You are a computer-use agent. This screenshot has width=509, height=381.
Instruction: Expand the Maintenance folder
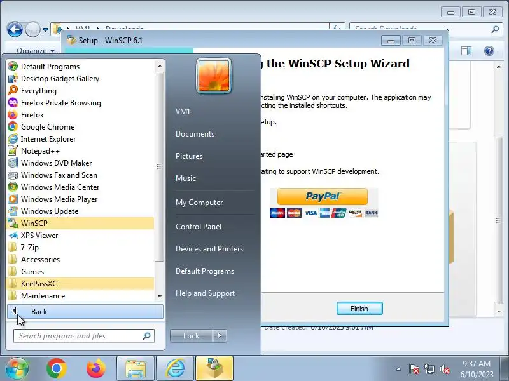coord(80,295)
